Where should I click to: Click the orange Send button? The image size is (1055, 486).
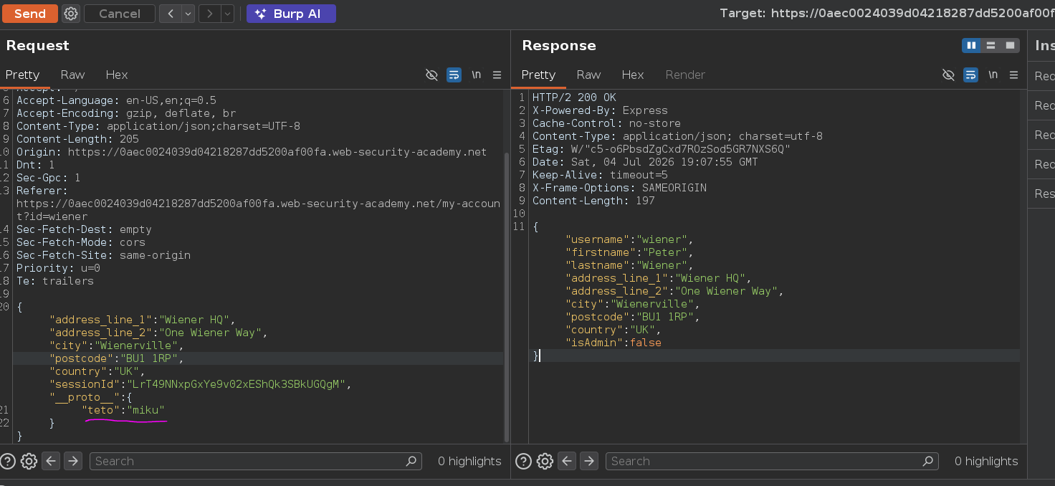click(30, 14)
